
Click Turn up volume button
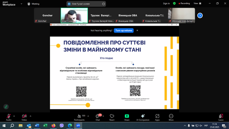[x=124, y=30]
